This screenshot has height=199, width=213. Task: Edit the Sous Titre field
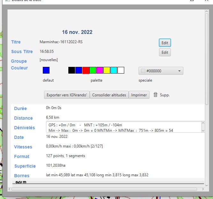(x=165, y=52)
